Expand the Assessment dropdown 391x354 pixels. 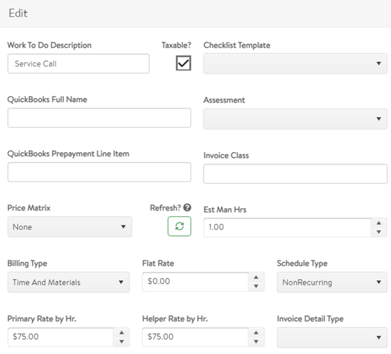click(295, 119)
